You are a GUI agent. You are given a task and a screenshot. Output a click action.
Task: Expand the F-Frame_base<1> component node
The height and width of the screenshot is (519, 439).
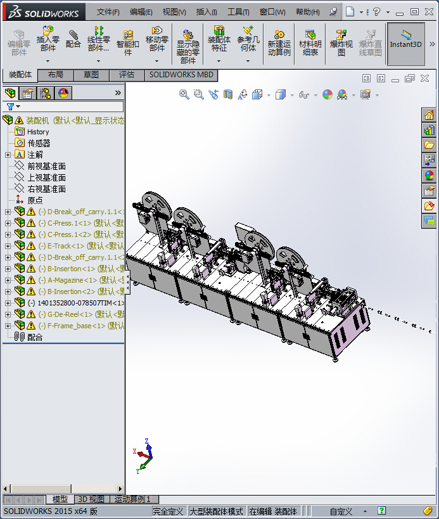[8, 326]
